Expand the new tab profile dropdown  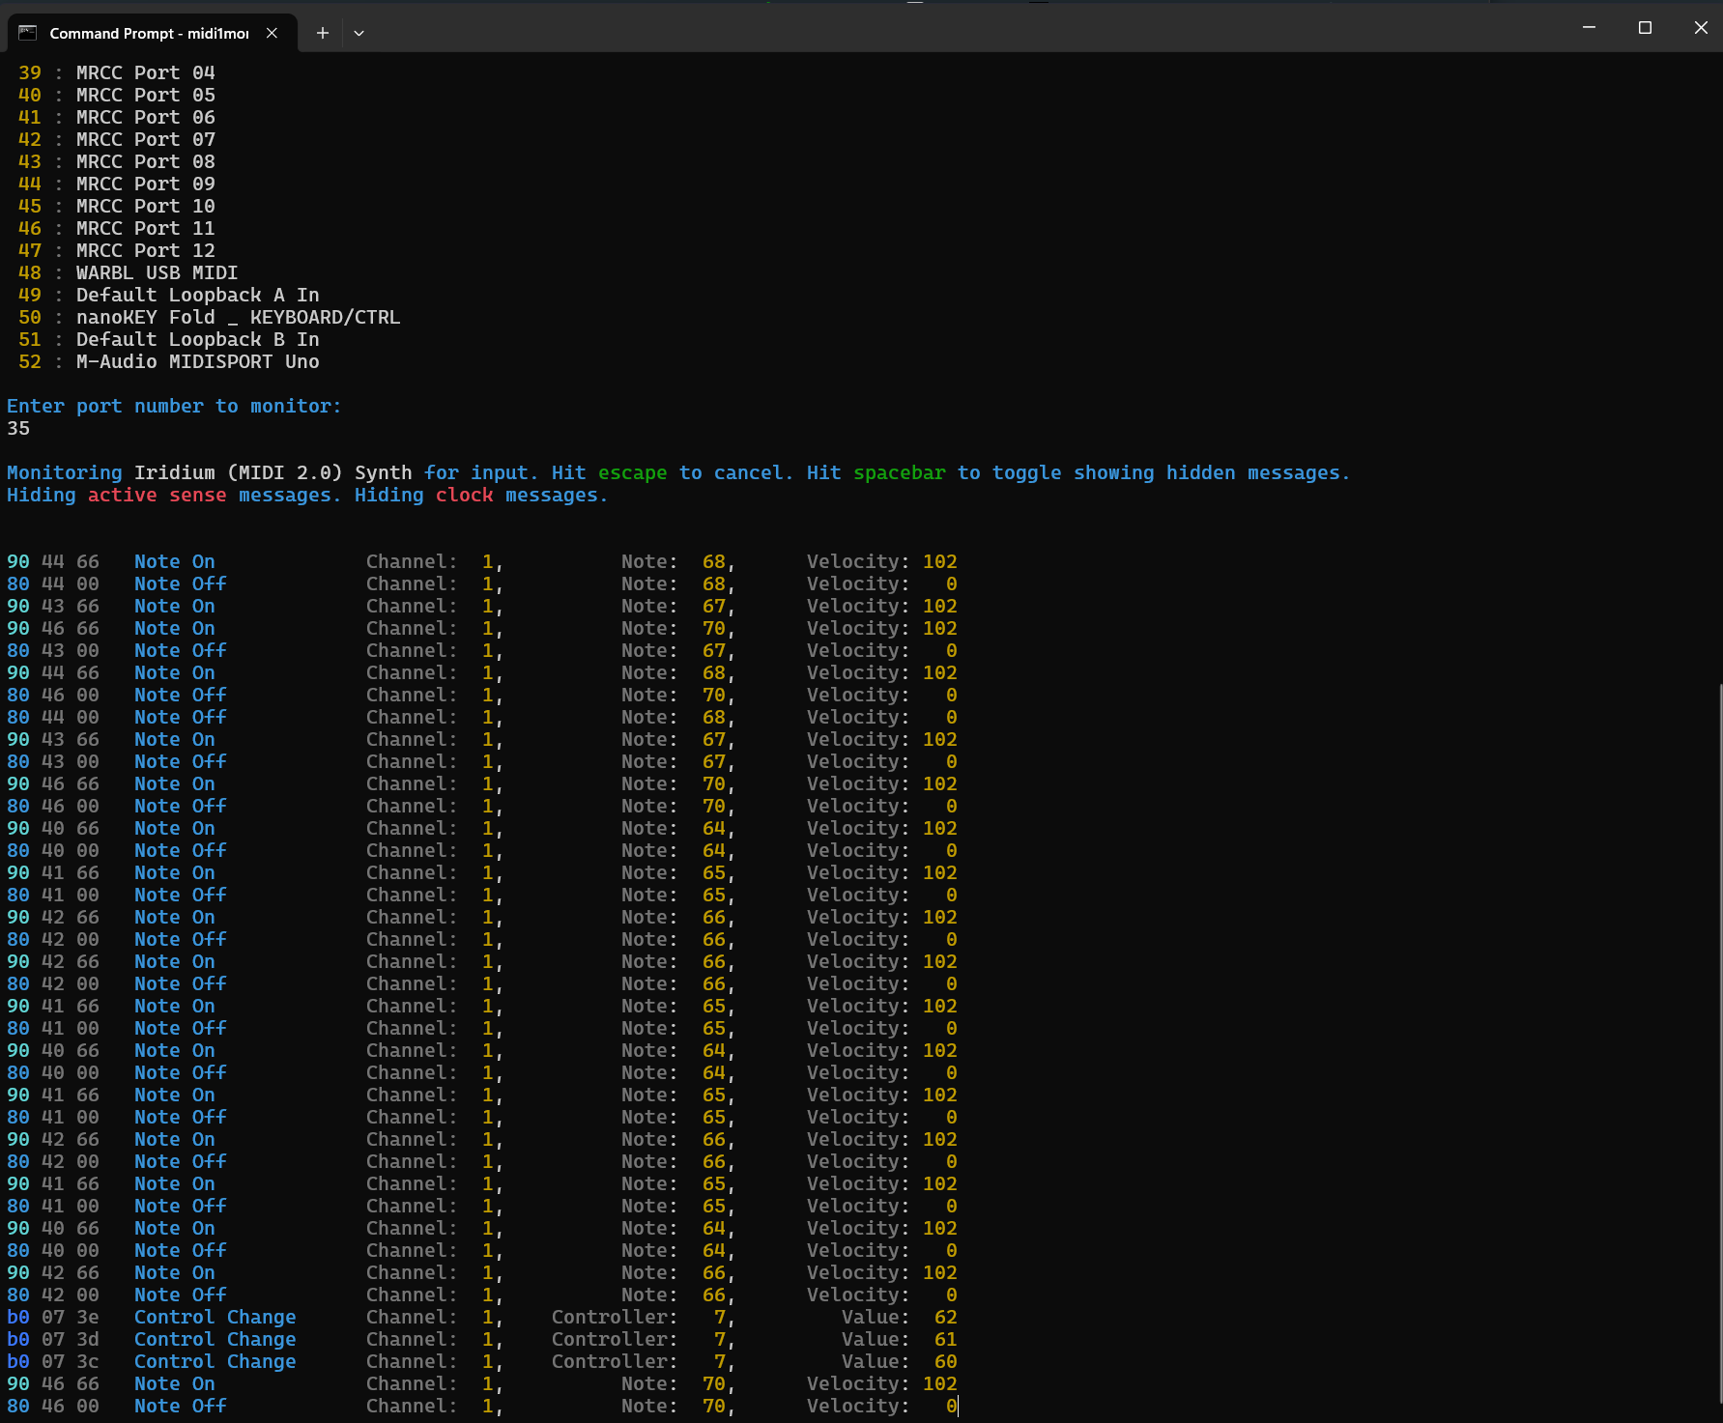tap(359, 33)
